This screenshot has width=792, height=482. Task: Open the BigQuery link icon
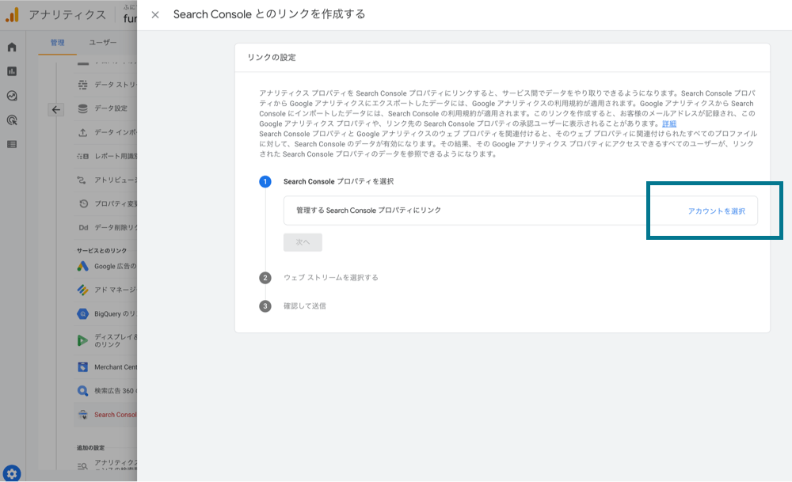click(x=83, y=314)
